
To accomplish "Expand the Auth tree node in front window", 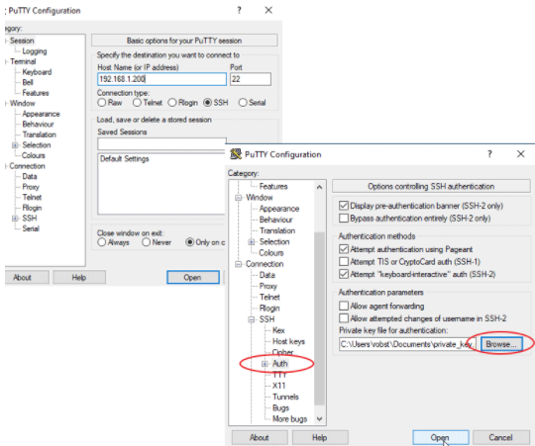I will pyautogui.click(x=265, y=364).
